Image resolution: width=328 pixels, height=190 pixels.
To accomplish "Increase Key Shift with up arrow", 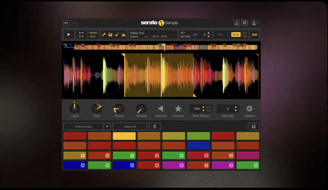I will tap(236, 107).
